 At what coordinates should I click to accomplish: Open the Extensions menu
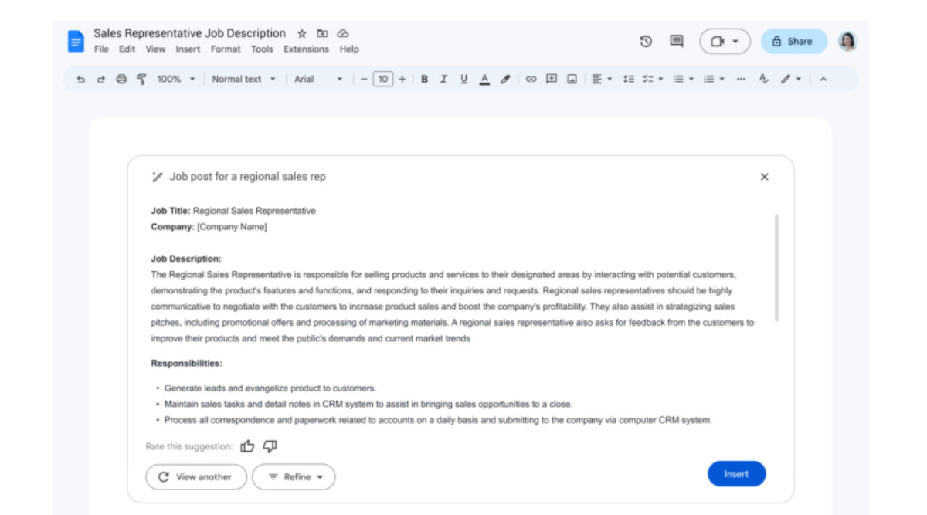pyautogui.click(x=307, y=49)
